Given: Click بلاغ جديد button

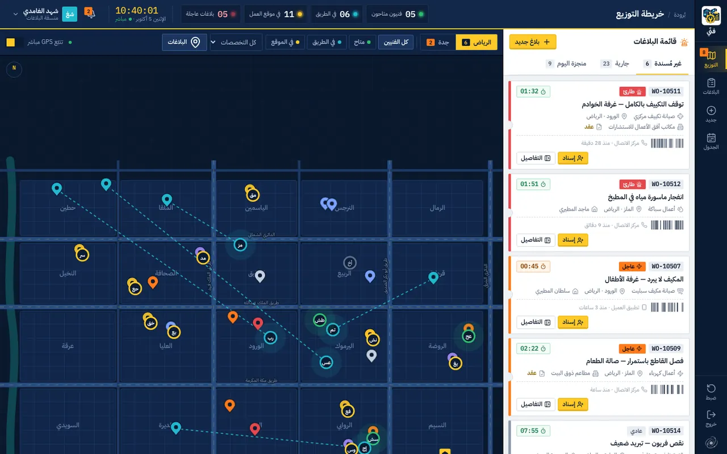Looking at the screenshot, I should (533, 41).
